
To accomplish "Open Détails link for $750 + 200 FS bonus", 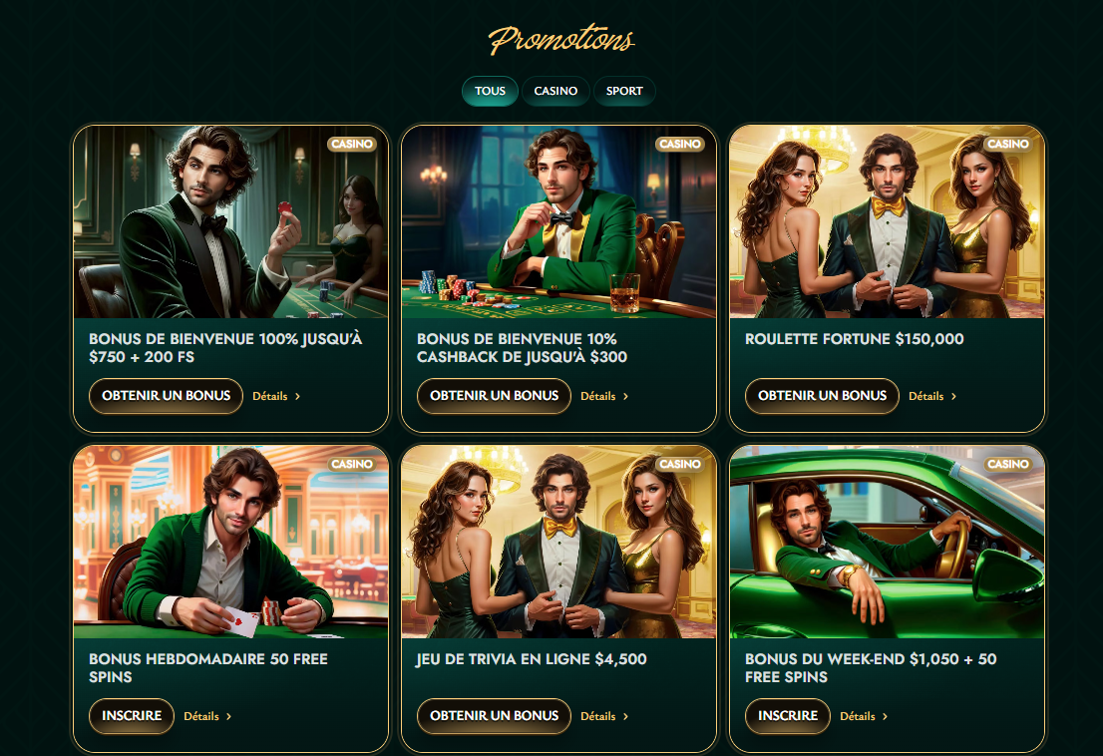I will click(276, 397).
